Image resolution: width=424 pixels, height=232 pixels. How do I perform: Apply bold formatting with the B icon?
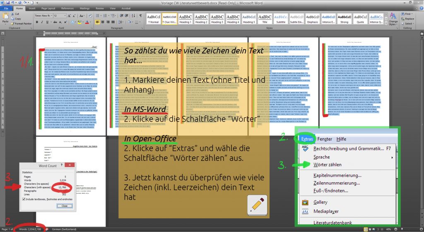[36, 22]
